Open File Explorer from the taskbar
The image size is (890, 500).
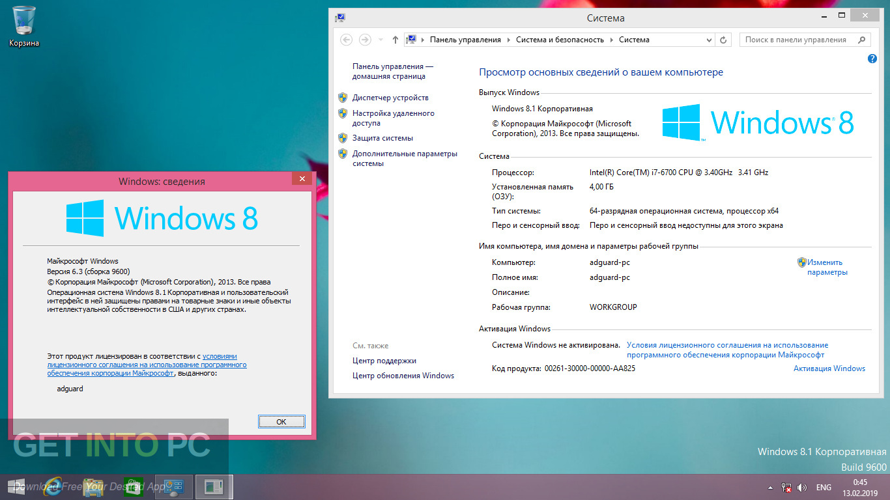pos(93,487)
